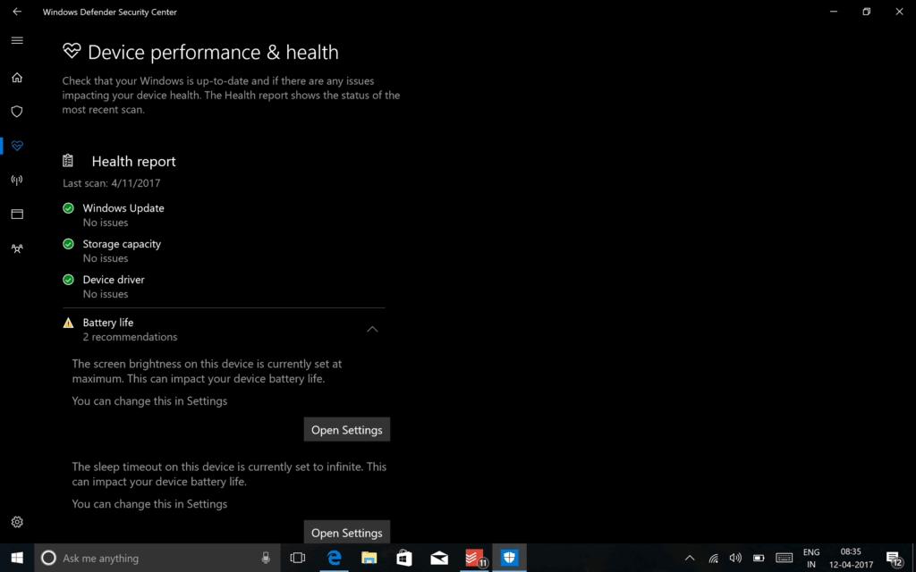
Task: Open the Home section icon
Action: tap(17, 78)
